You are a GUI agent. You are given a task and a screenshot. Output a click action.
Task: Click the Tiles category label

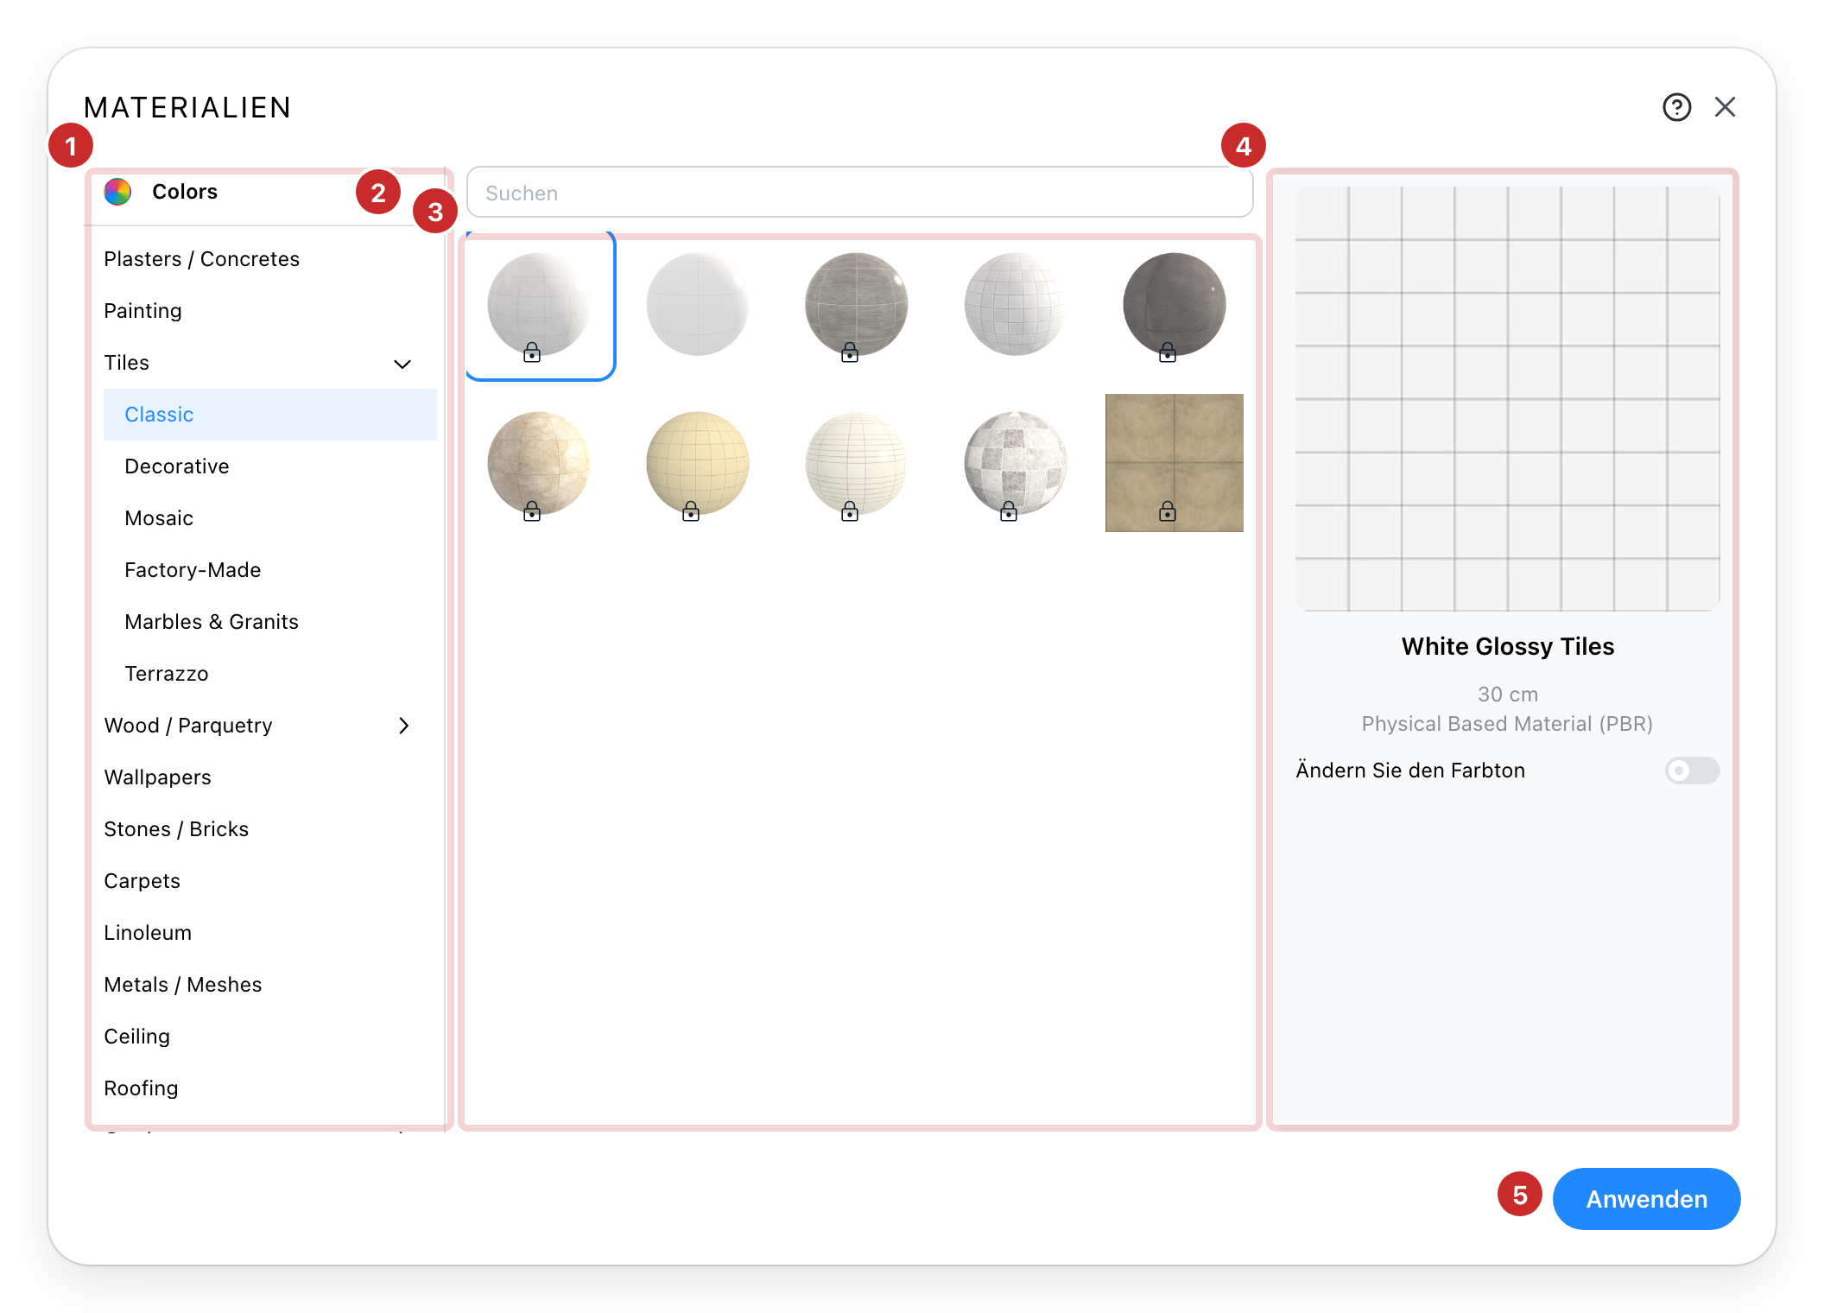[x=127, y=363]
